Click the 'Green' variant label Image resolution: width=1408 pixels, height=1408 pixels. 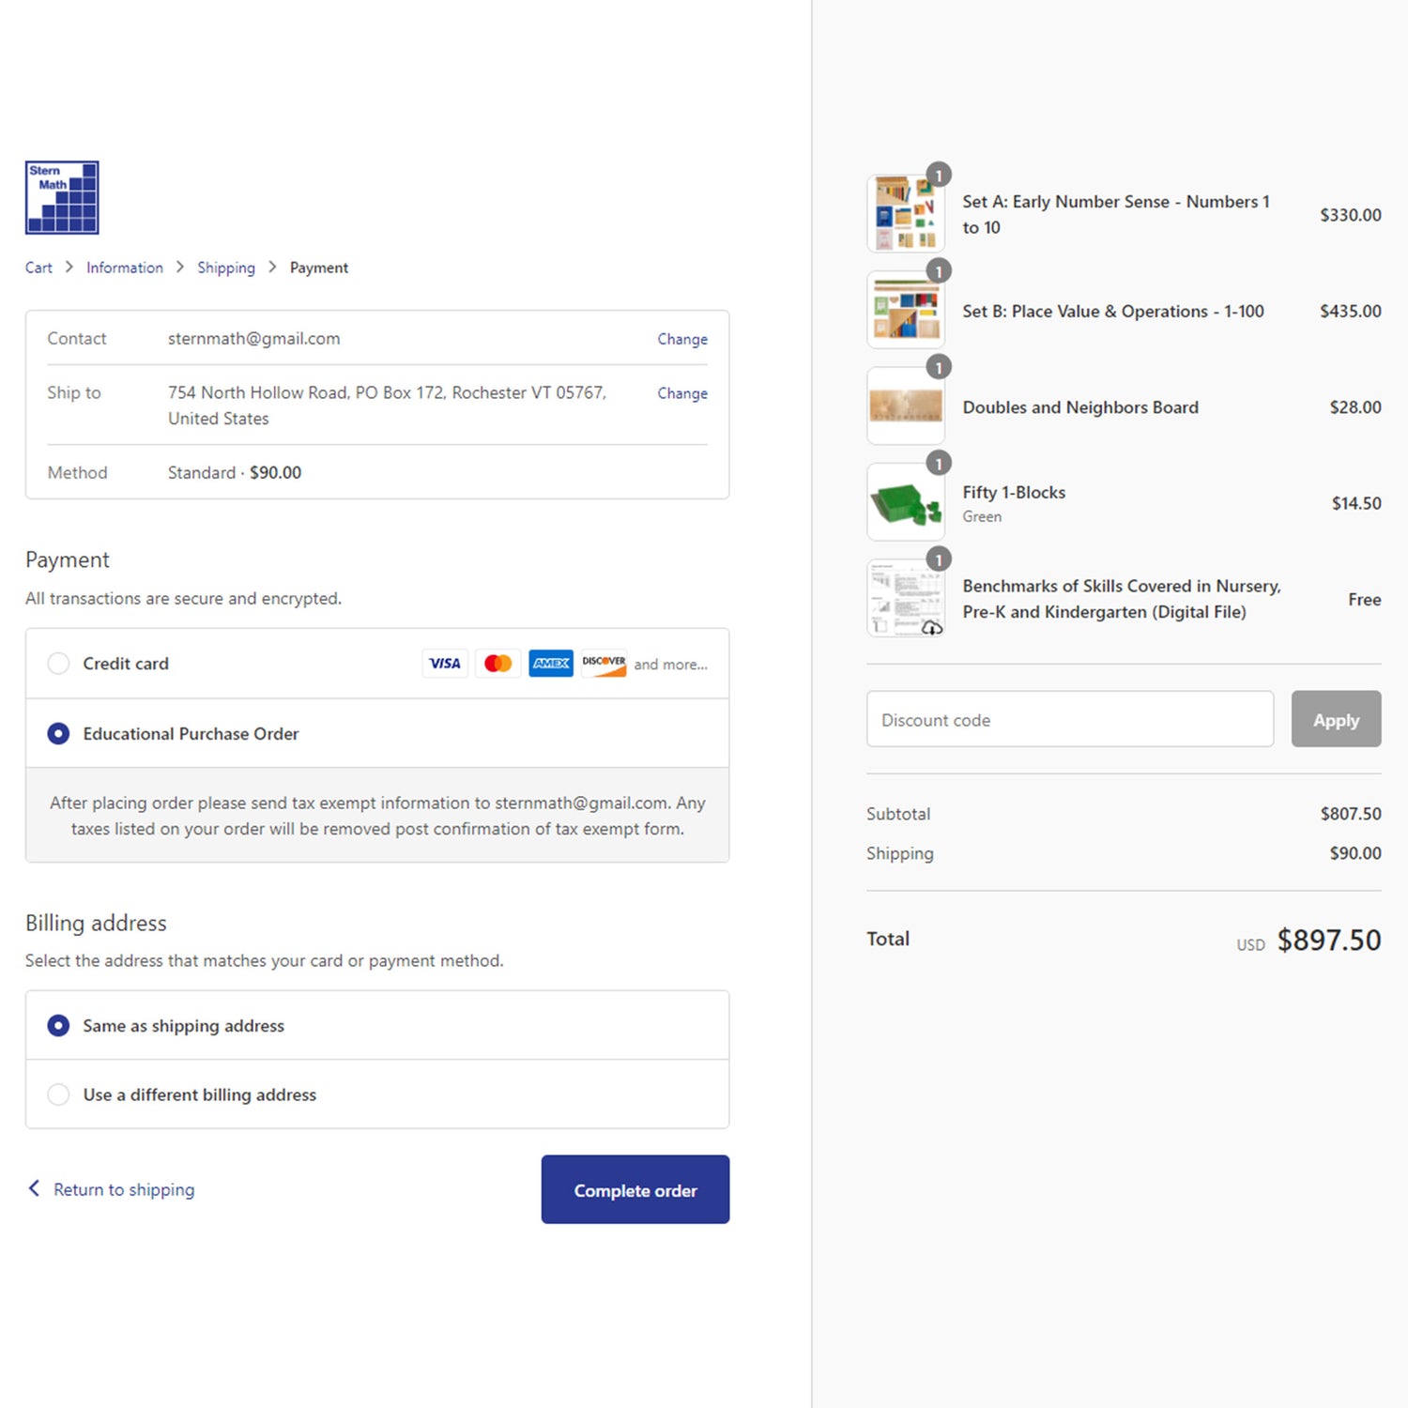982,516
